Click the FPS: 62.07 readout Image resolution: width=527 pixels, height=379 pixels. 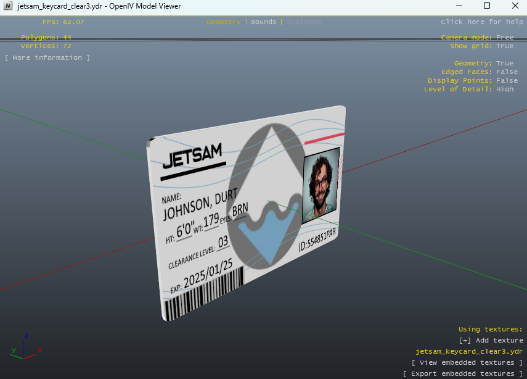coord(63,22)
